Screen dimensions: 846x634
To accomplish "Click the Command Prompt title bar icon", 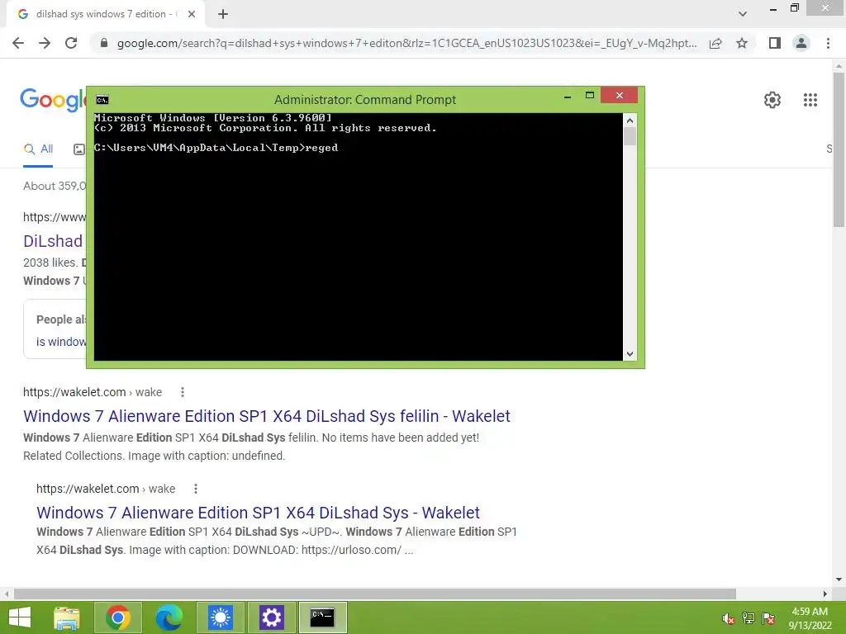I will coord(102,100).
